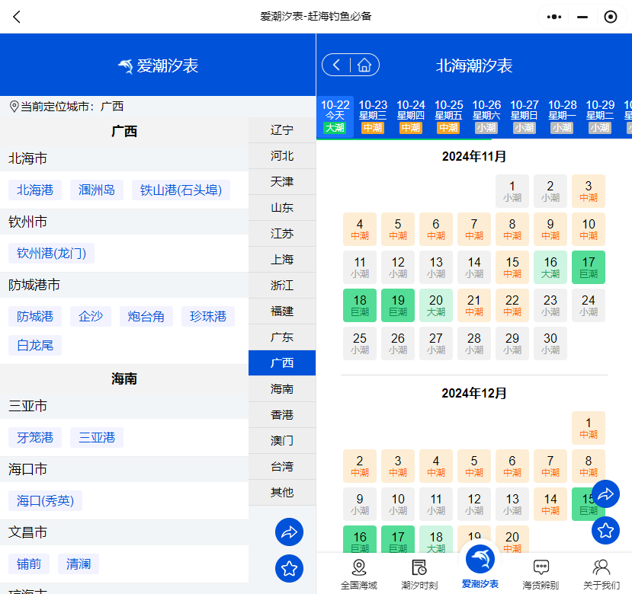Image resolution: width=632 pixels, height=594 pixels.
Task: Open the three-dot more options menu
Action: (x=553, y=17)
